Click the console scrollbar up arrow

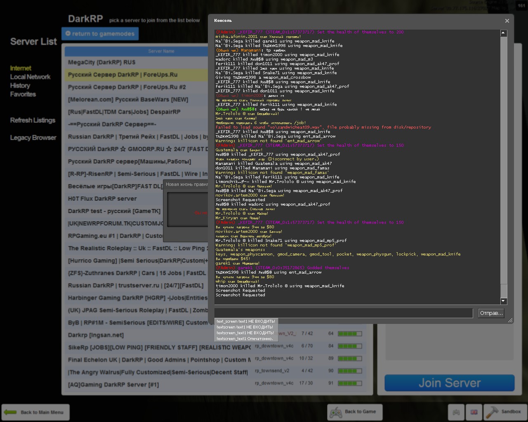click(503, 33)
